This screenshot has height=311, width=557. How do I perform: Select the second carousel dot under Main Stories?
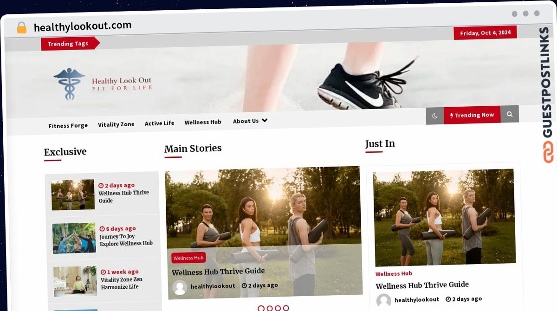[269, 308]
